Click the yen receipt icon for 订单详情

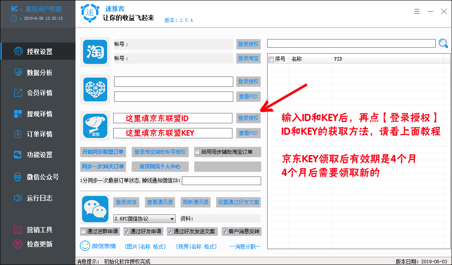click(x=18, y=134)
